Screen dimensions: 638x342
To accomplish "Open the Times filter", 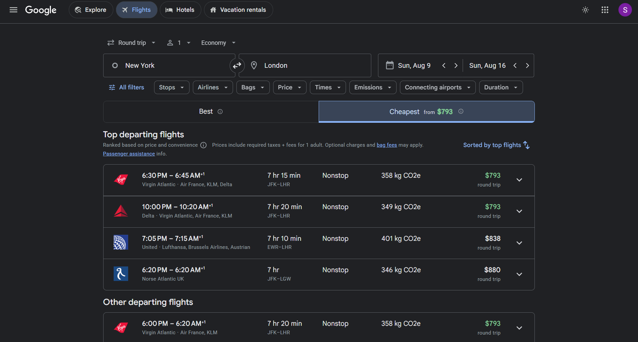I will coord(328,87).
